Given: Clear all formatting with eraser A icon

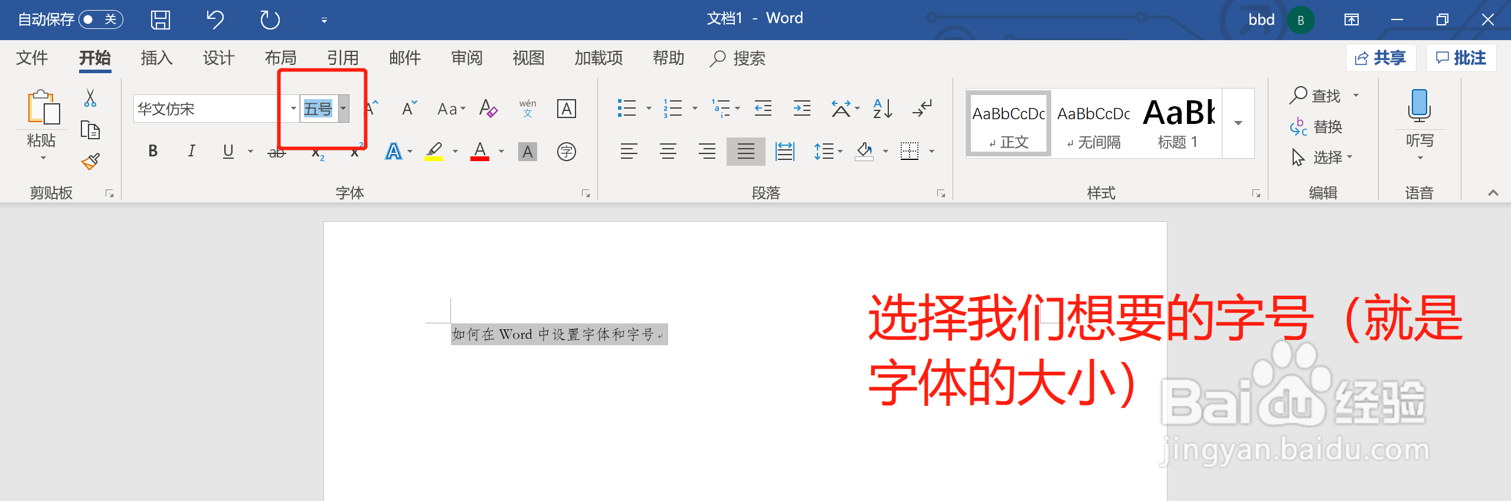Looking at the screenshot, I should 488,109.
